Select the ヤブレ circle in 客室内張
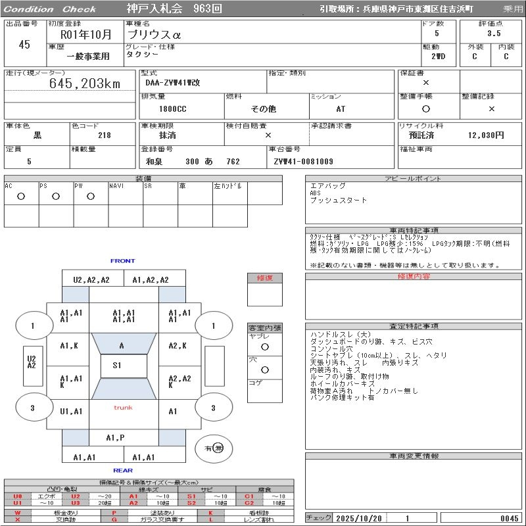Screen dimensions: 526x526 click(x=265, y=347)
